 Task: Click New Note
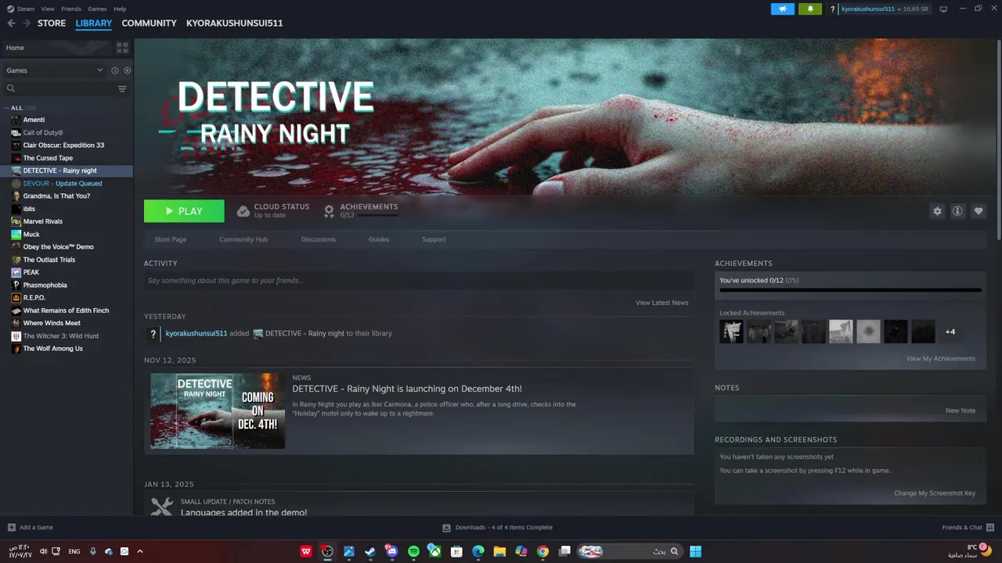click(x=961, y=411)
